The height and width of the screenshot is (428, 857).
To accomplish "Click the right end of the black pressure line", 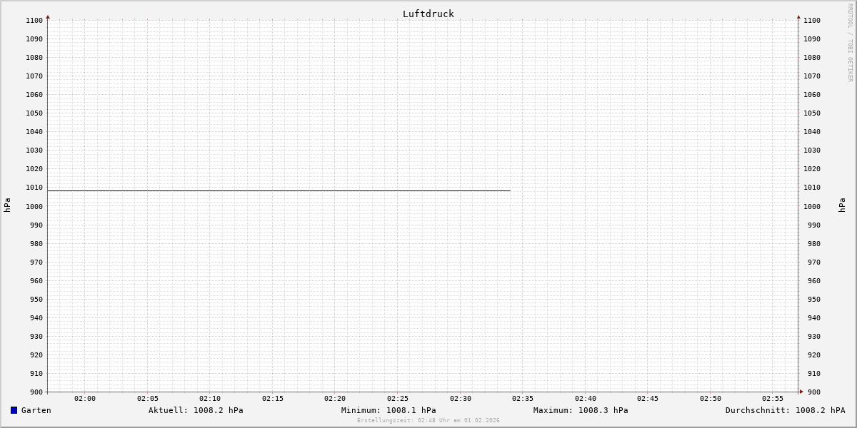I will pos(509,190).
